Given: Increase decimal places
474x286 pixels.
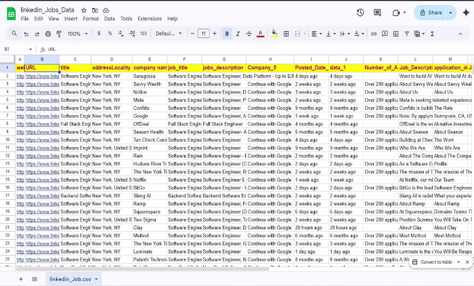Looking at the screenshot, I should pos(132,34).
